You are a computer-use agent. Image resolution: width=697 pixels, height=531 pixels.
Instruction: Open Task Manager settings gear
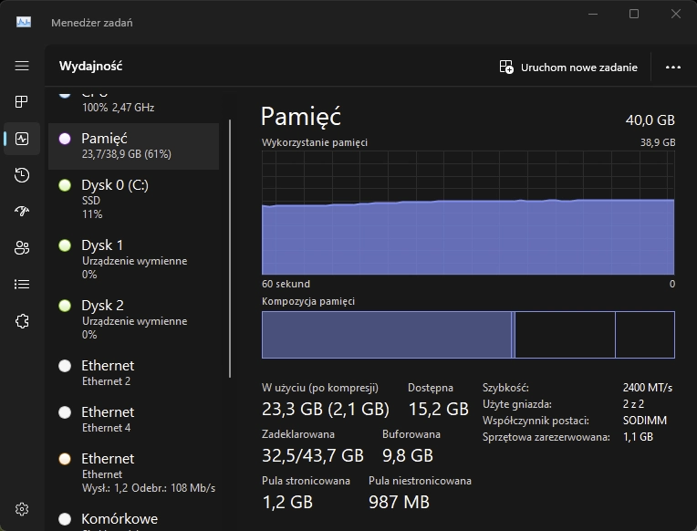(22, 509)
